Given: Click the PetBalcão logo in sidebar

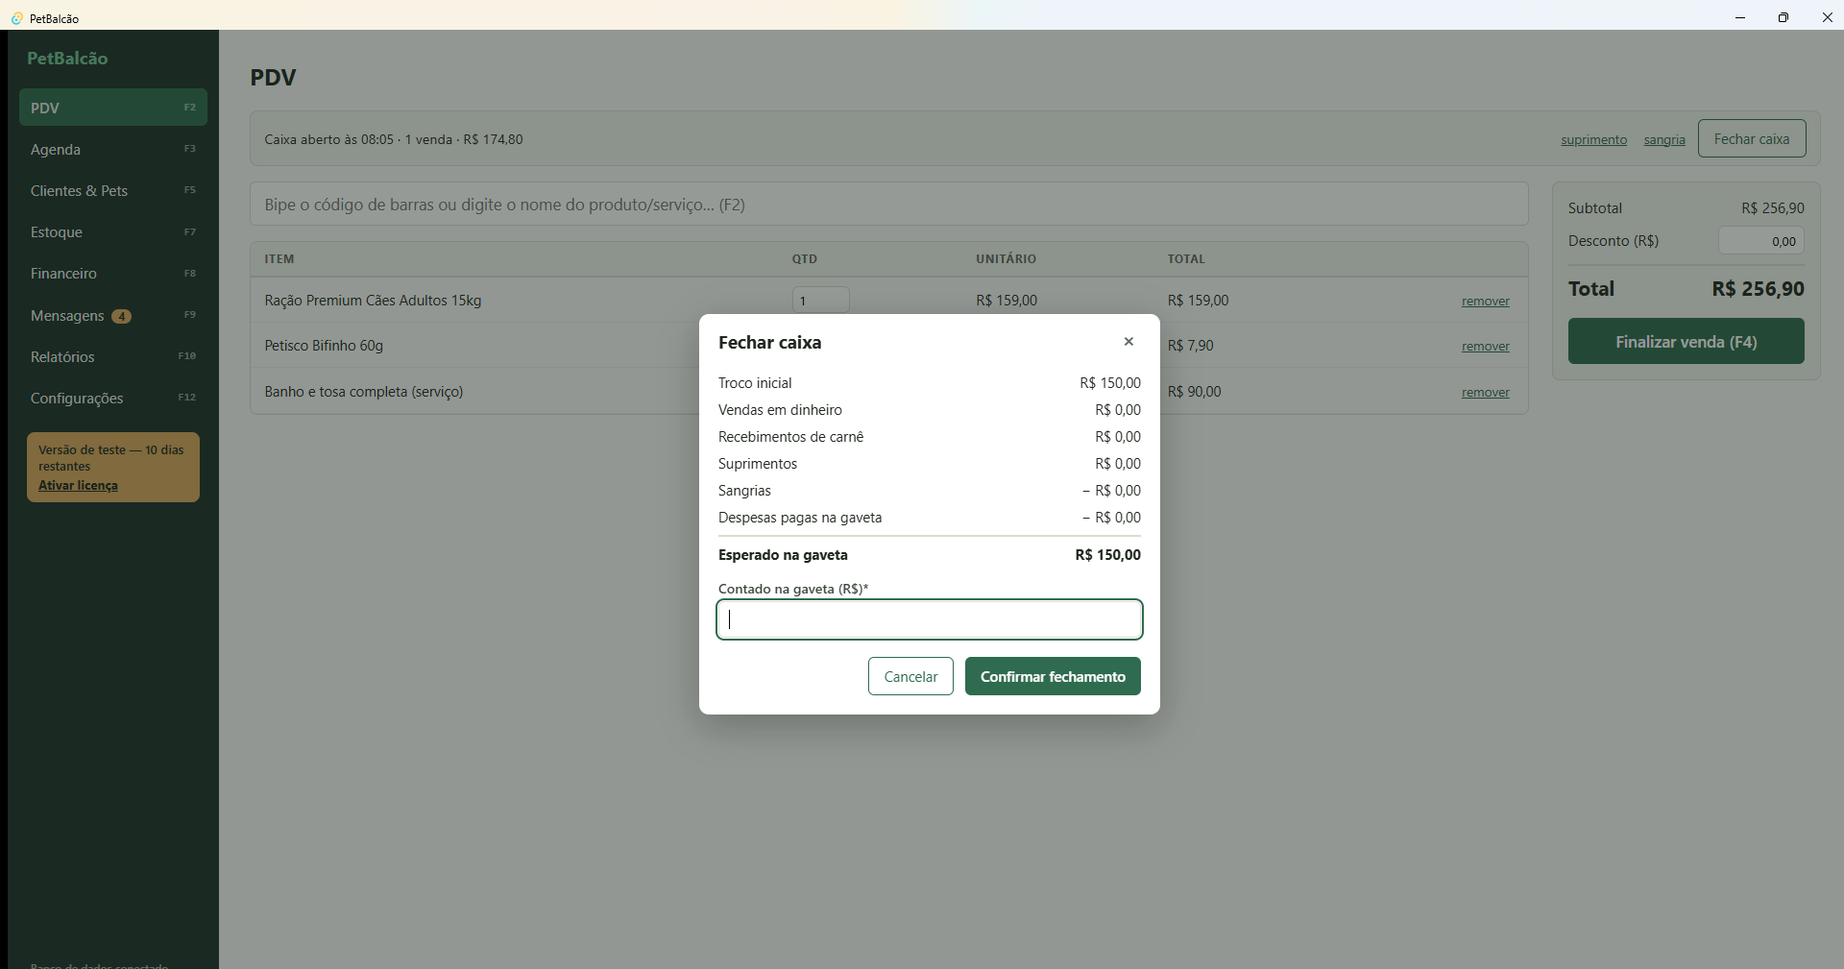Looking at the screenshot, I should click(67, 58).
